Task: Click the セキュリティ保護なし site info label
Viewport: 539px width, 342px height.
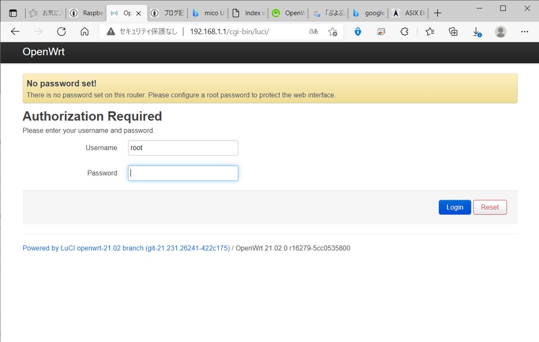Action: [148, 32]
